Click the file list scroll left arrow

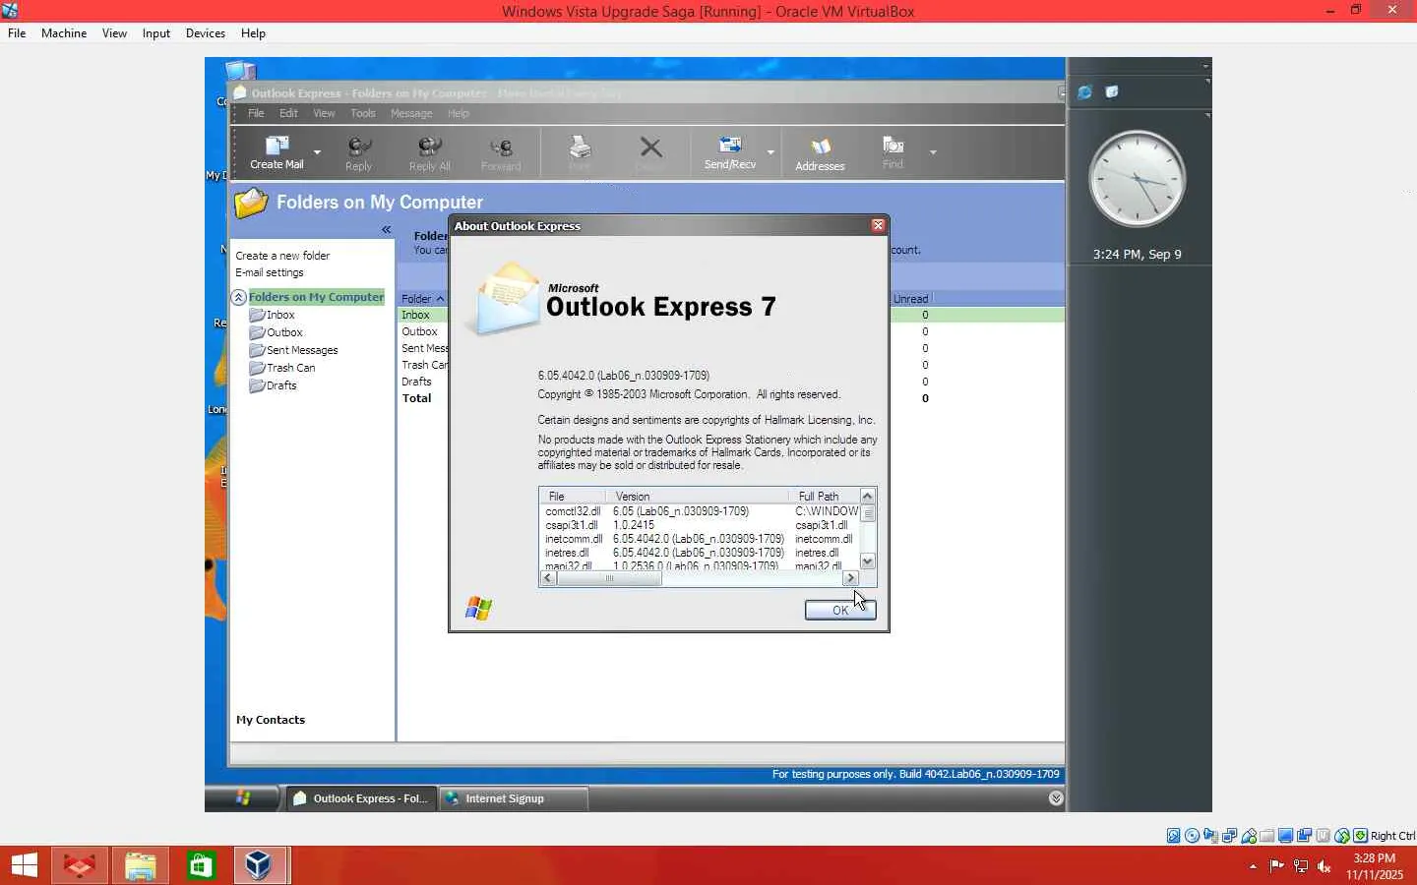pos(548,578)
